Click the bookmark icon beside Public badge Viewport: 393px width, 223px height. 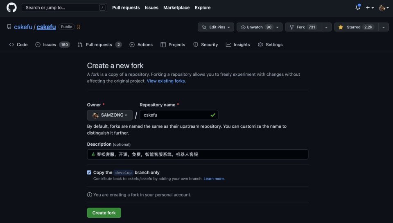click(x=79, y=27)
